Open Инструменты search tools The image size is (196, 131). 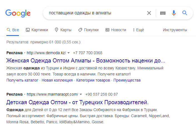click(175, 30)
